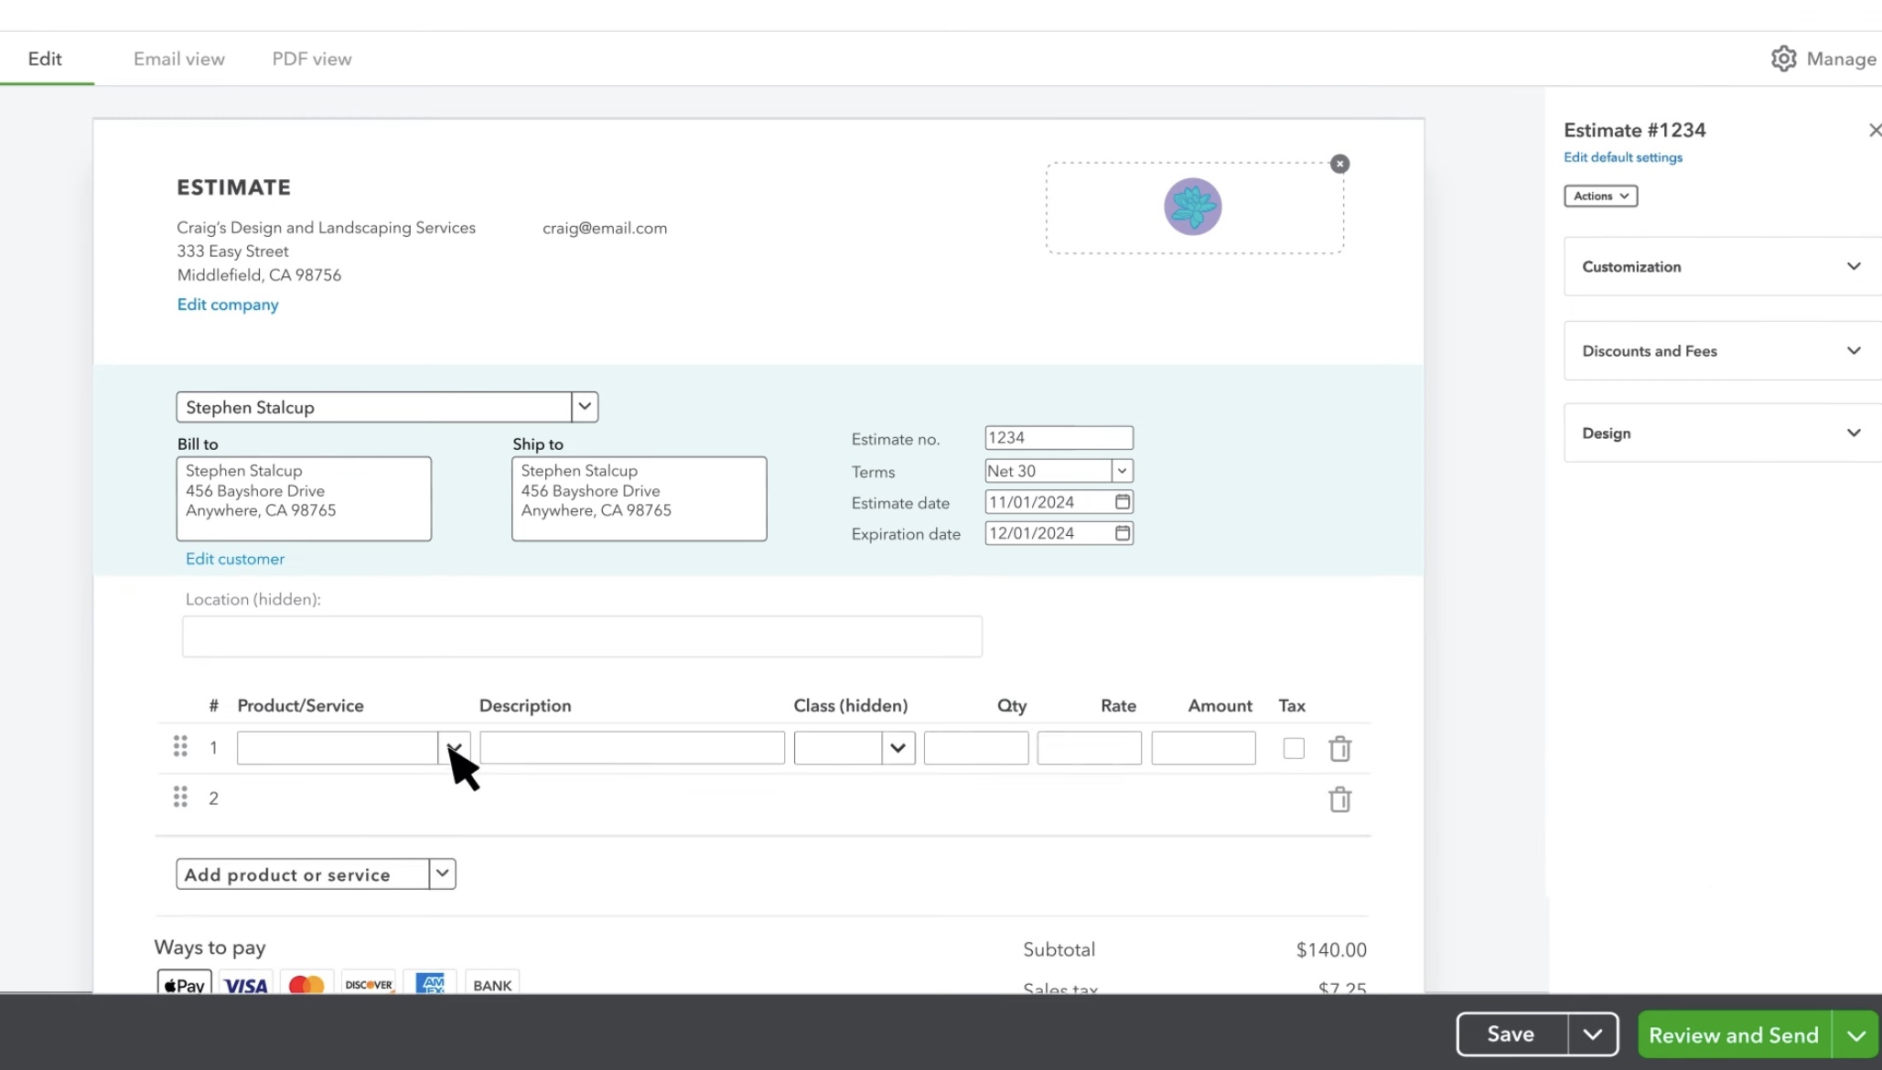Grab the row 1 drag handle

coord(180,746)
